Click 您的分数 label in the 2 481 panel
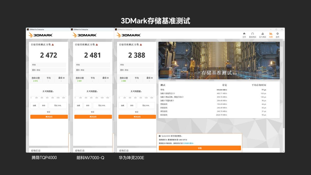311x175 pixels. pyautogui.click(x=80, y=78)
